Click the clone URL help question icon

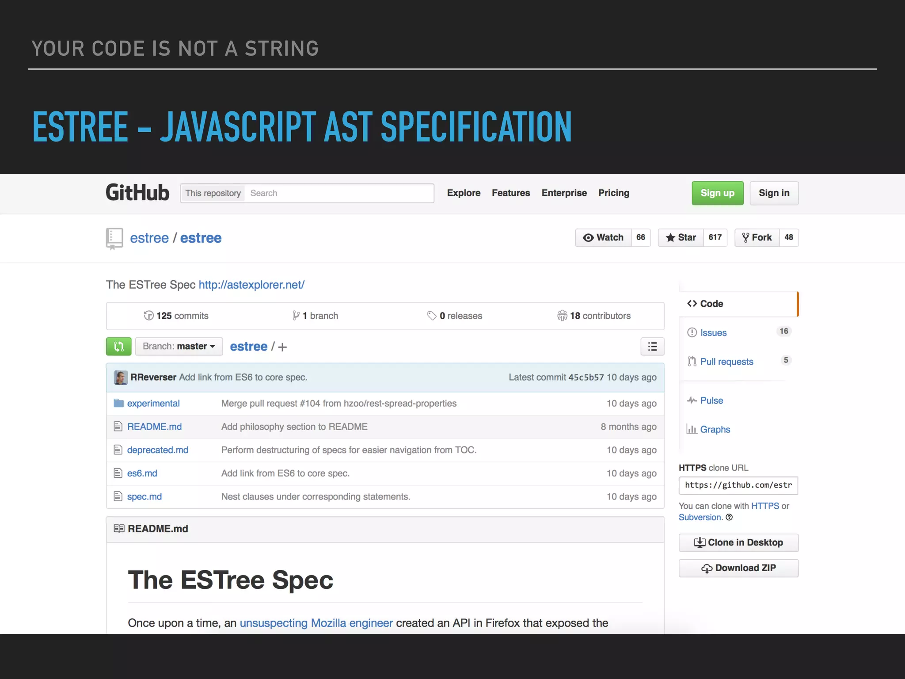(x=729, y=517)
